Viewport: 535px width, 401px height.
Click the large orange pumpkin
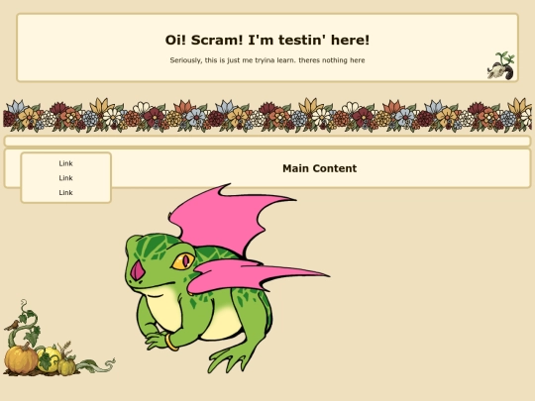coord(21,358)
